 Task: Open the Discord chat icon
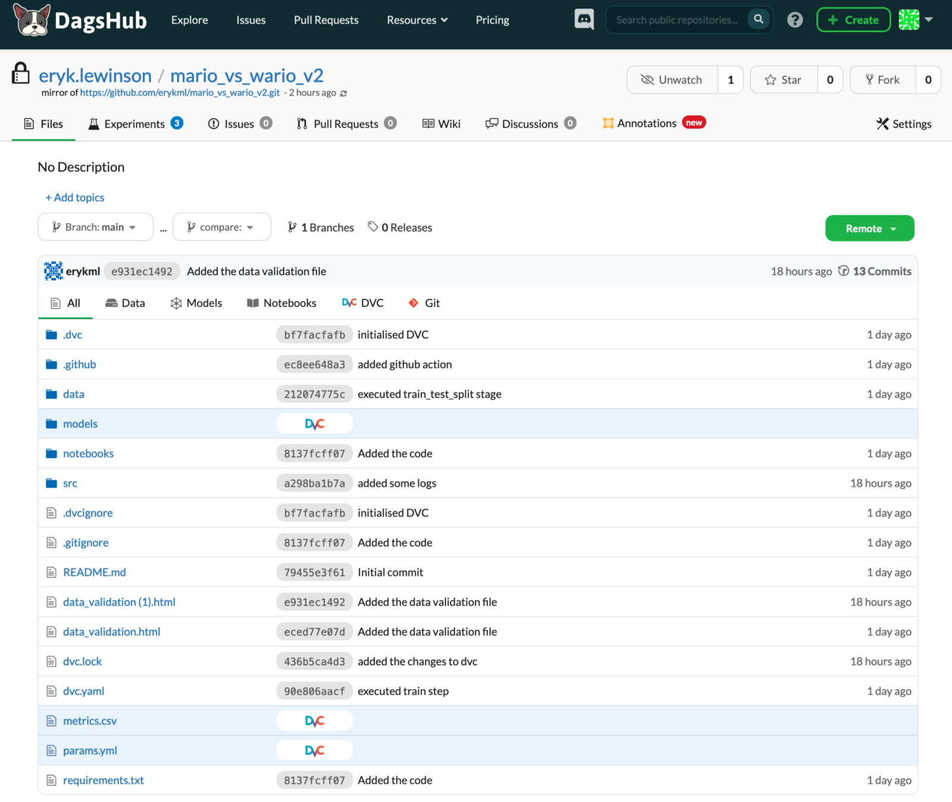pos(584,20)
